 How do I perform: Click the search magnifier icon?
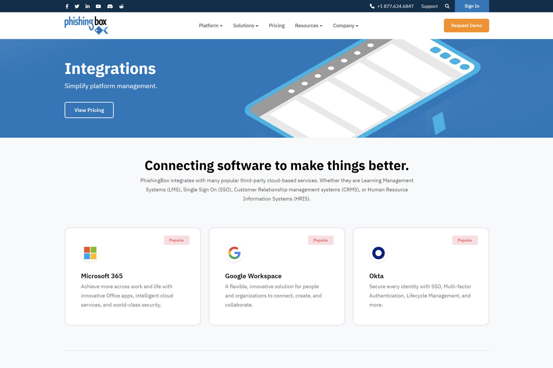click(x=447, y=6)
